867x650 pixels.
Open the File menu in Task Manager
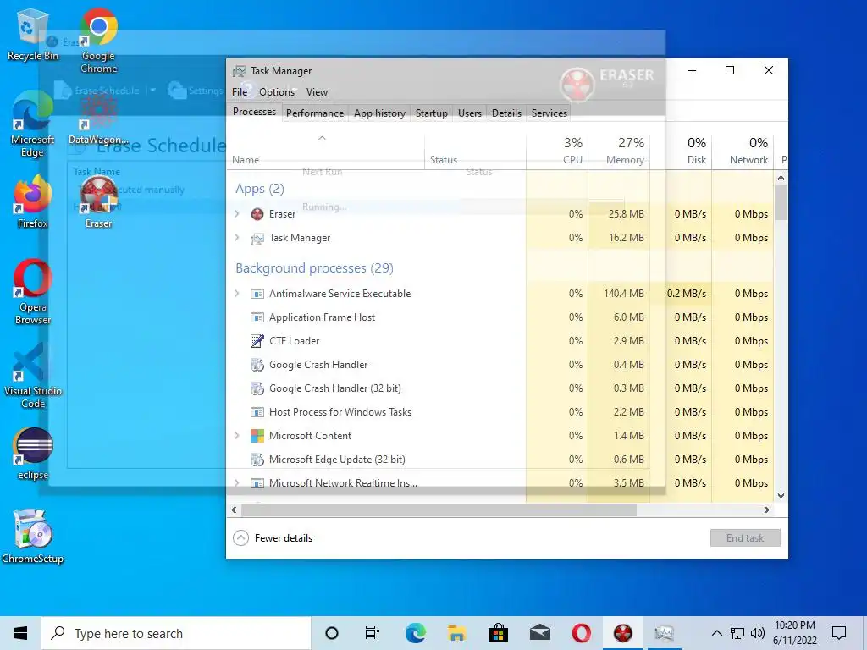[x=240, y=92]
